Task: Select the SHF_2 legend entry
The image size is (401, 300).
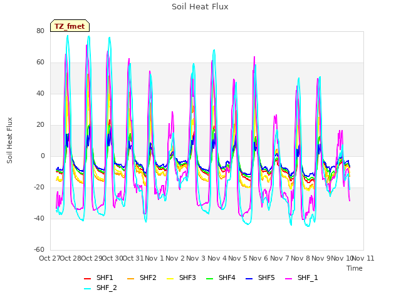Action: 100,288
